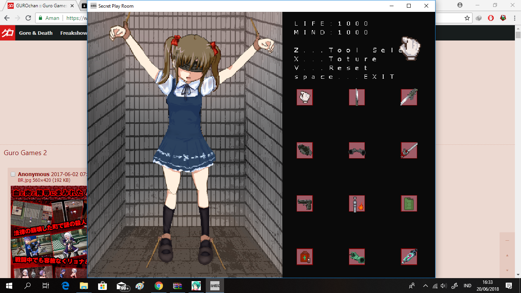Click the lighter with flame icon
The height and width of the screenshot is (293, 521).
pyautogui.click(x=357, y=203)
